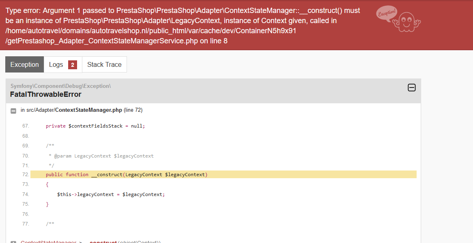This screenshot has height=243, width=473.
Task: Click the __construct method name in trace entry
Action: pos(103,242)
